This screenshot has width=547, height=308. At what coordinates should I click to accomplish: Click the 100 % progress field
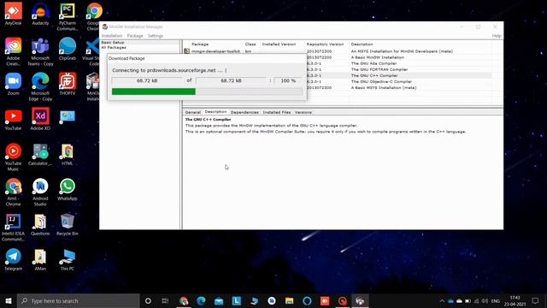[x=288, y=80]
